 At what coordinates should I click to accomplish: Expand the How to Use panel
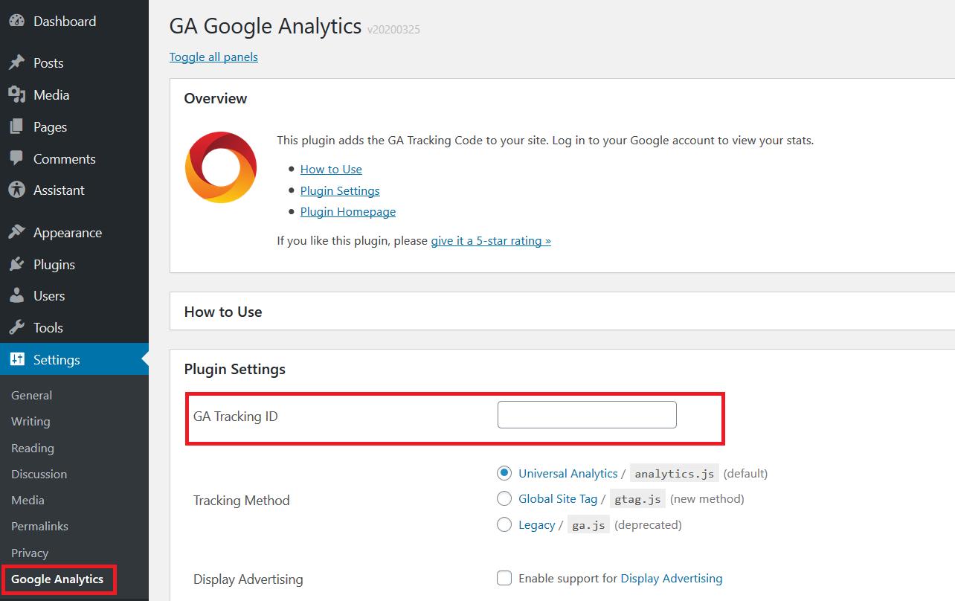coord(223,312)
